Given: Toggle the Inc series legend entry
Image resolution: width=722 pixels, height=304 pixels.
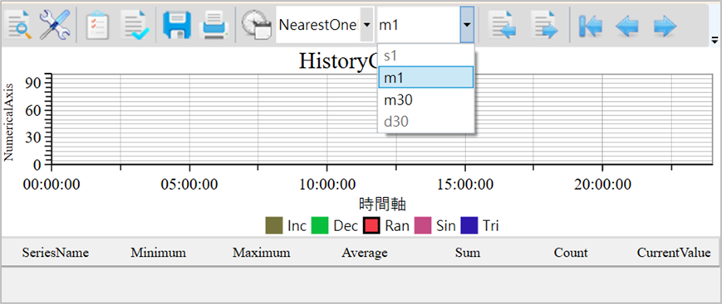Looking at the screenshot, I should tap(286, 225).
